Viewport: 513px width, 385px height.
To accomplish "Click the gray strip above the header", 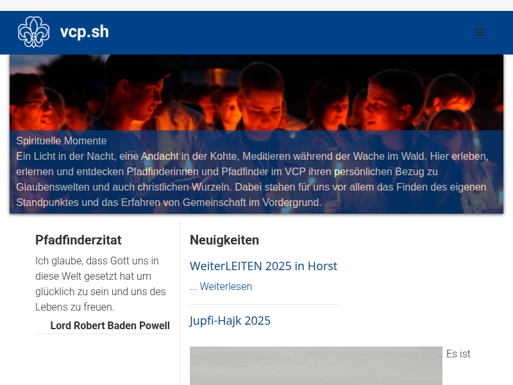I will [x=256, y=5].
